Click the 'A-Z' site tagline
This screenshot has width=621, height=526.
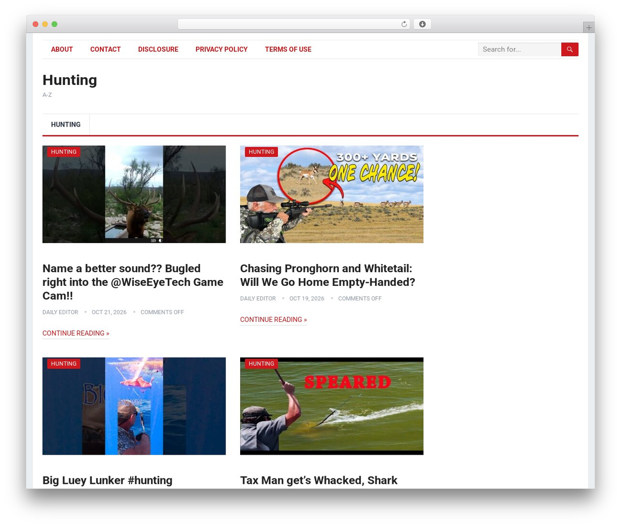tap(47, 95)
